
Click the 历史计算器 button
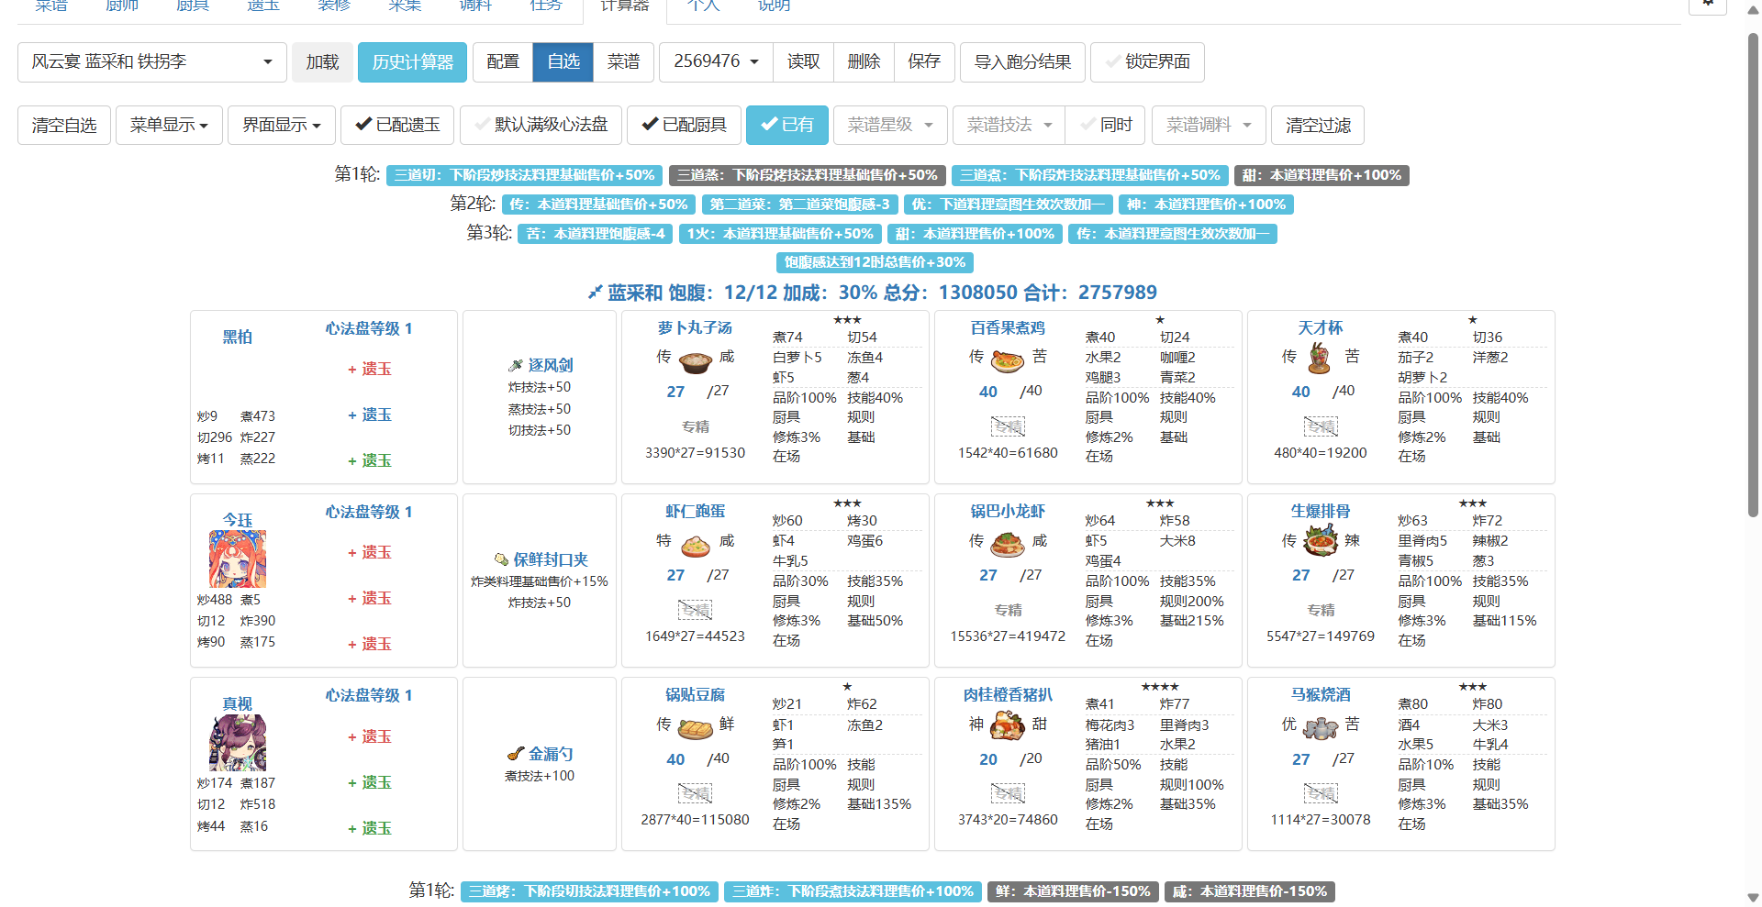[412, 62]
